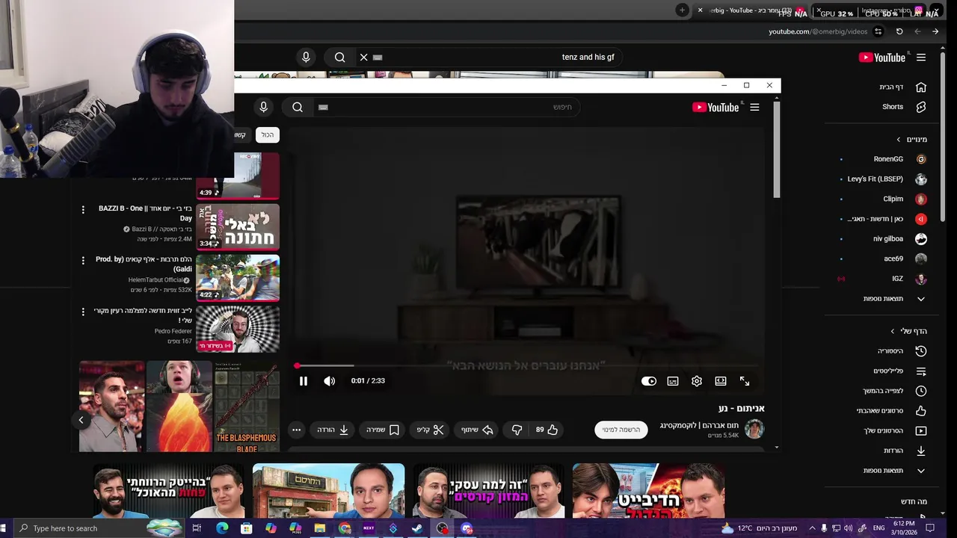Open The Blasphemous Blade short
Screen dimensions: 957x538
click(x=247, y=406)
